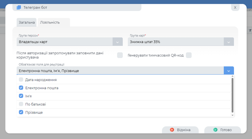
Task: Confirm with the Готово button
Action: 222,130
